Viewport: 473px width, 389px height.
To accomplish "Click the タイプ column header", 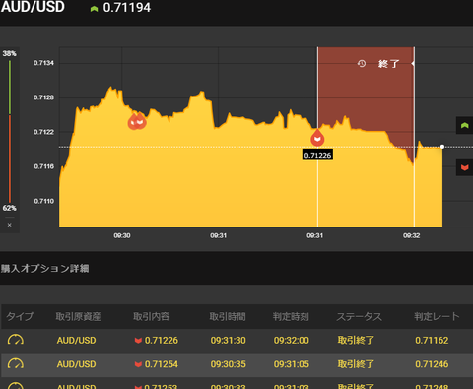I will [20, 316].
